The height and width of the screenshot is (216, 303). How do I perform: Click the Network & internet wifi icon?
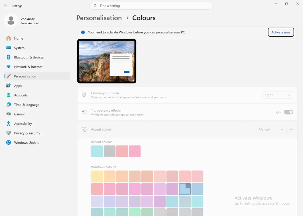tap(9, 67)
